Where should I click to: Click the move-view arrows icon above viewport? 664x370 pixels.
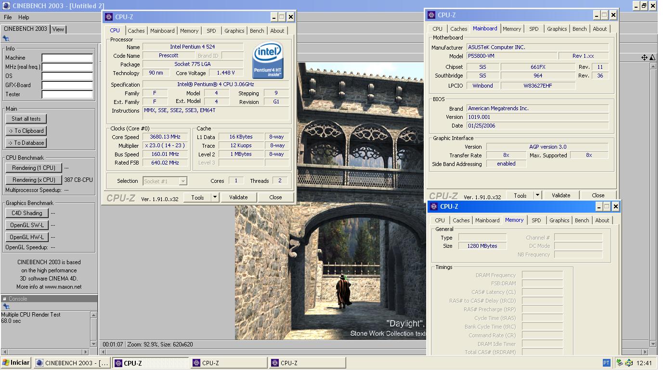[x=644, y=57]
